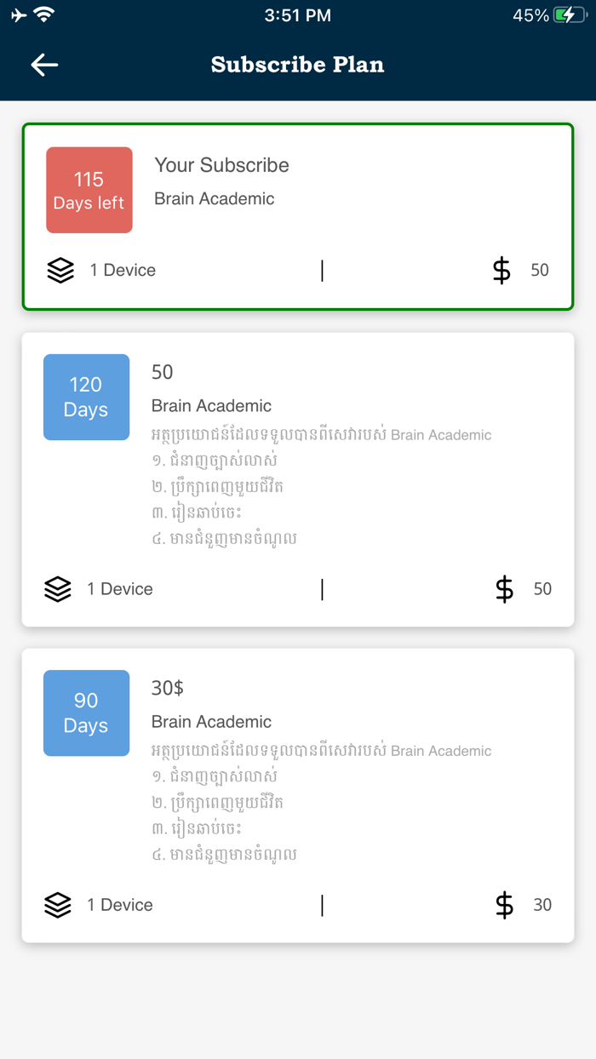596x1059 pixels.
Task: Click the 30$ price label on 90 Days plan
Action: (x=166, y=687)
